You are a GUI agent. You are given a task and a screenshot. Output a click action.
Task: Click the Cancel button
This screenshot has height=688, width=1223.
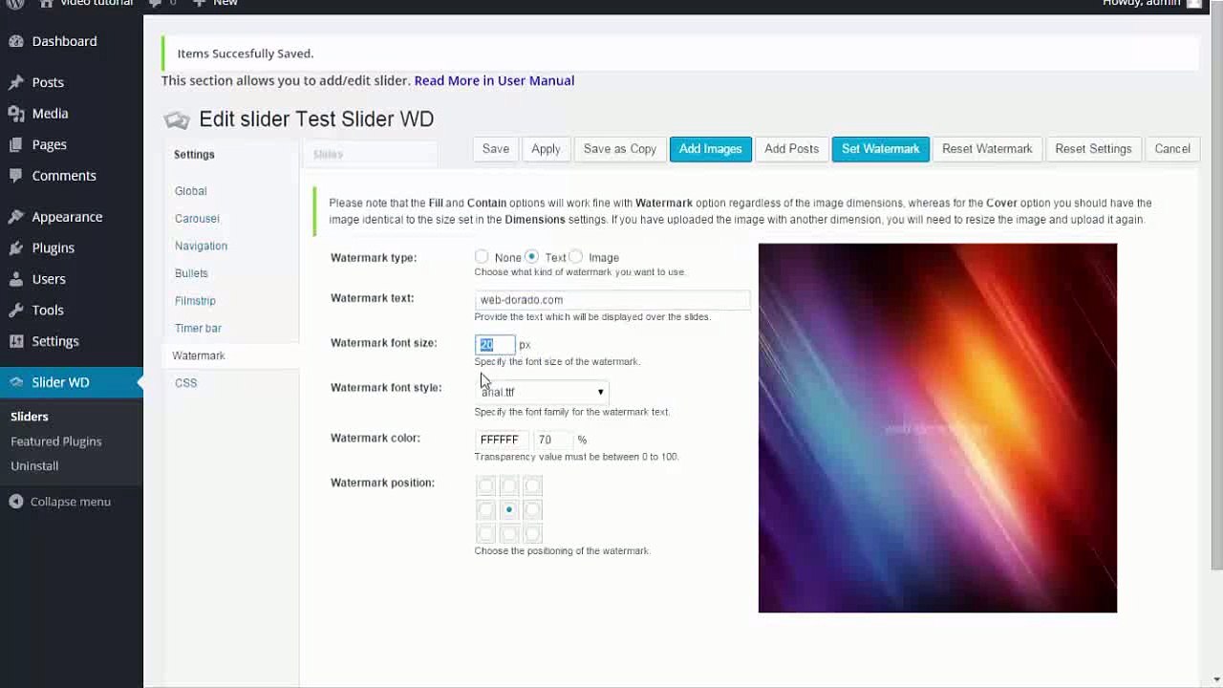1172,149
